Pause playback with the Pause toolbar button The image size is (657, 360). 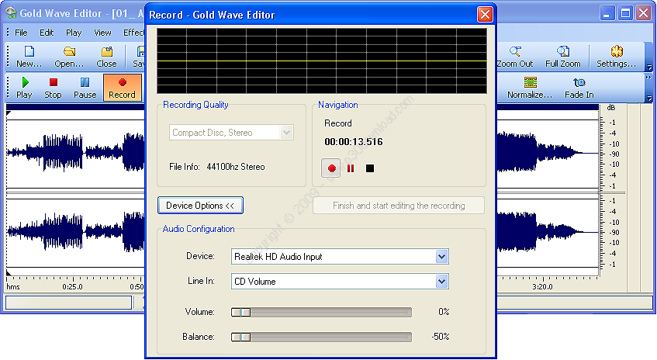coord(85,88)
